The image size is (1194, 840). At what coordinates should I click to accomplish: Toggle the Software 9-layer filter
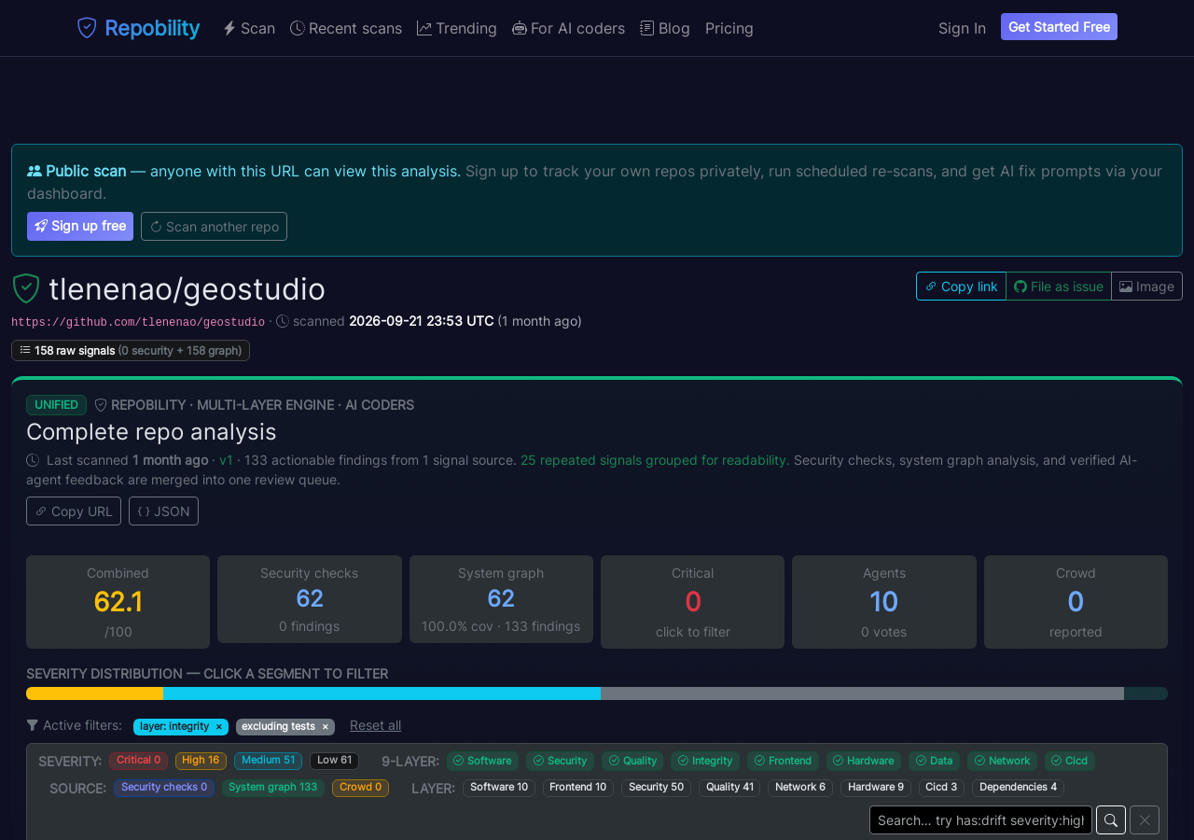coord(482,761)
